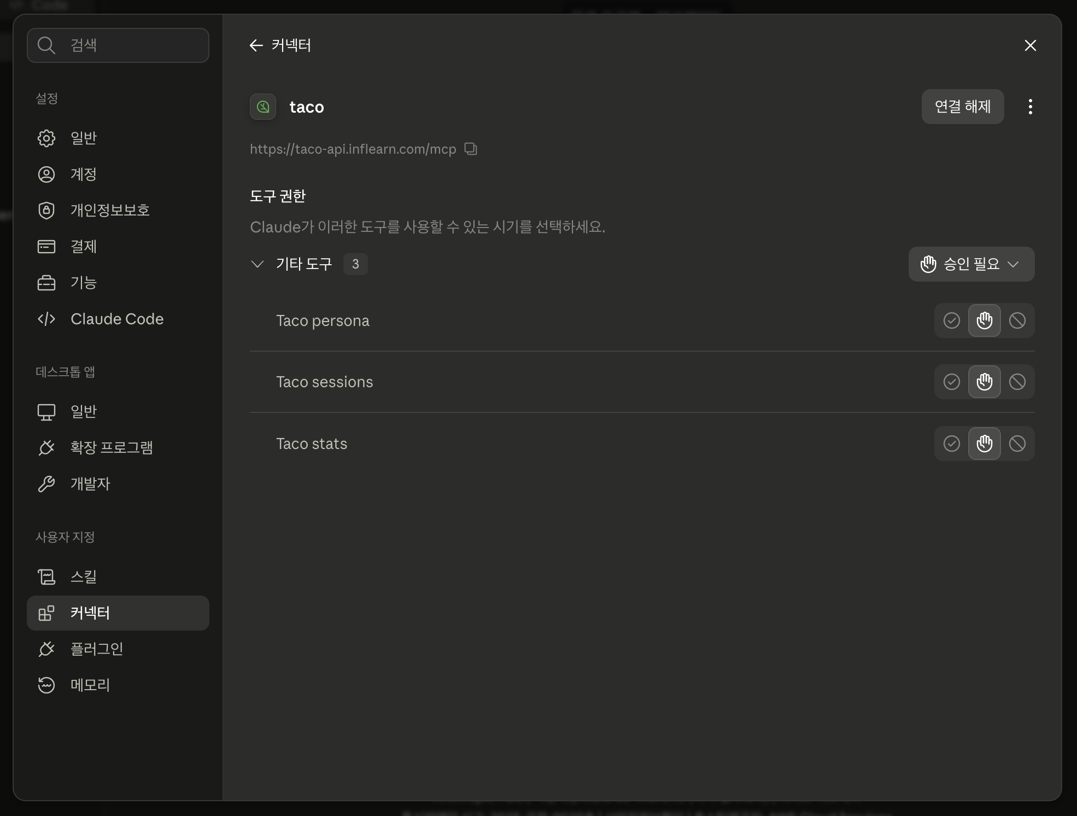Open the 승인 필요 permission dropdown

point(971,264)
